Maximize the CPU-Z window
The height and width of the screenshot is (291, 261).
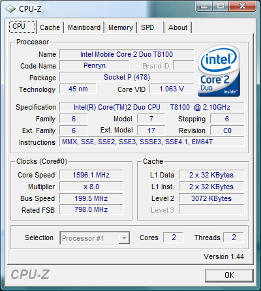point(221,6)
